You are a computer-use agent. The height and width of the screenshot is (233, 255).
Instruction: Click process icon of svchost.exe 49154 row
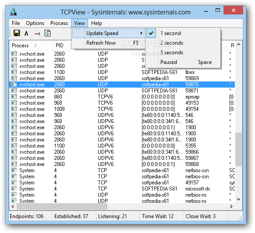click(14, 109)
